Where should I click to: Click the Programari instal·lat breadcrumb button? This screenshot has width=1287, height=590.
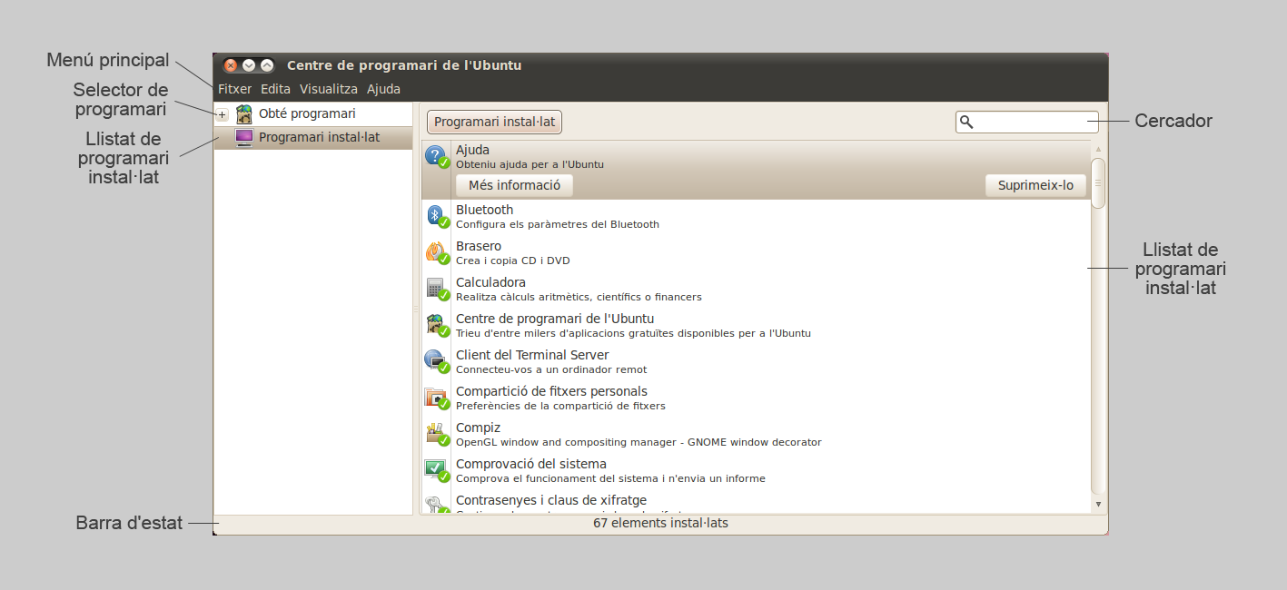(x=494, y=122)
